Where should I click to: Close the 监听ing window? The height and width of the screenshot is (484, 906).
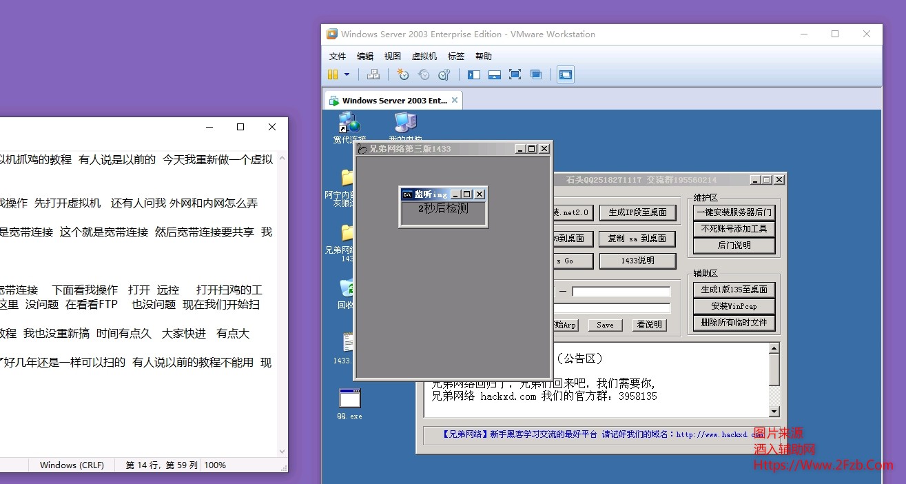pyautogui.click(x=480, y=194)
